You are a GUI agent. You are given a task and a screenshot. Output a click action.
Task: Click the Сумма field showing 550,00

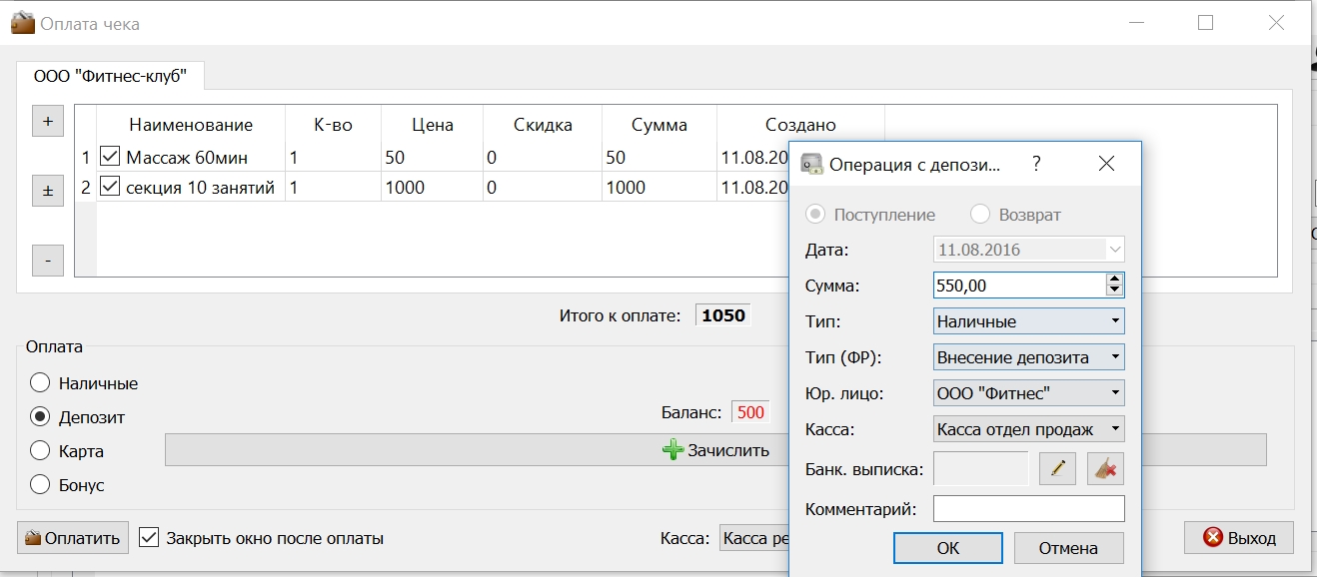pos(1019,286)
